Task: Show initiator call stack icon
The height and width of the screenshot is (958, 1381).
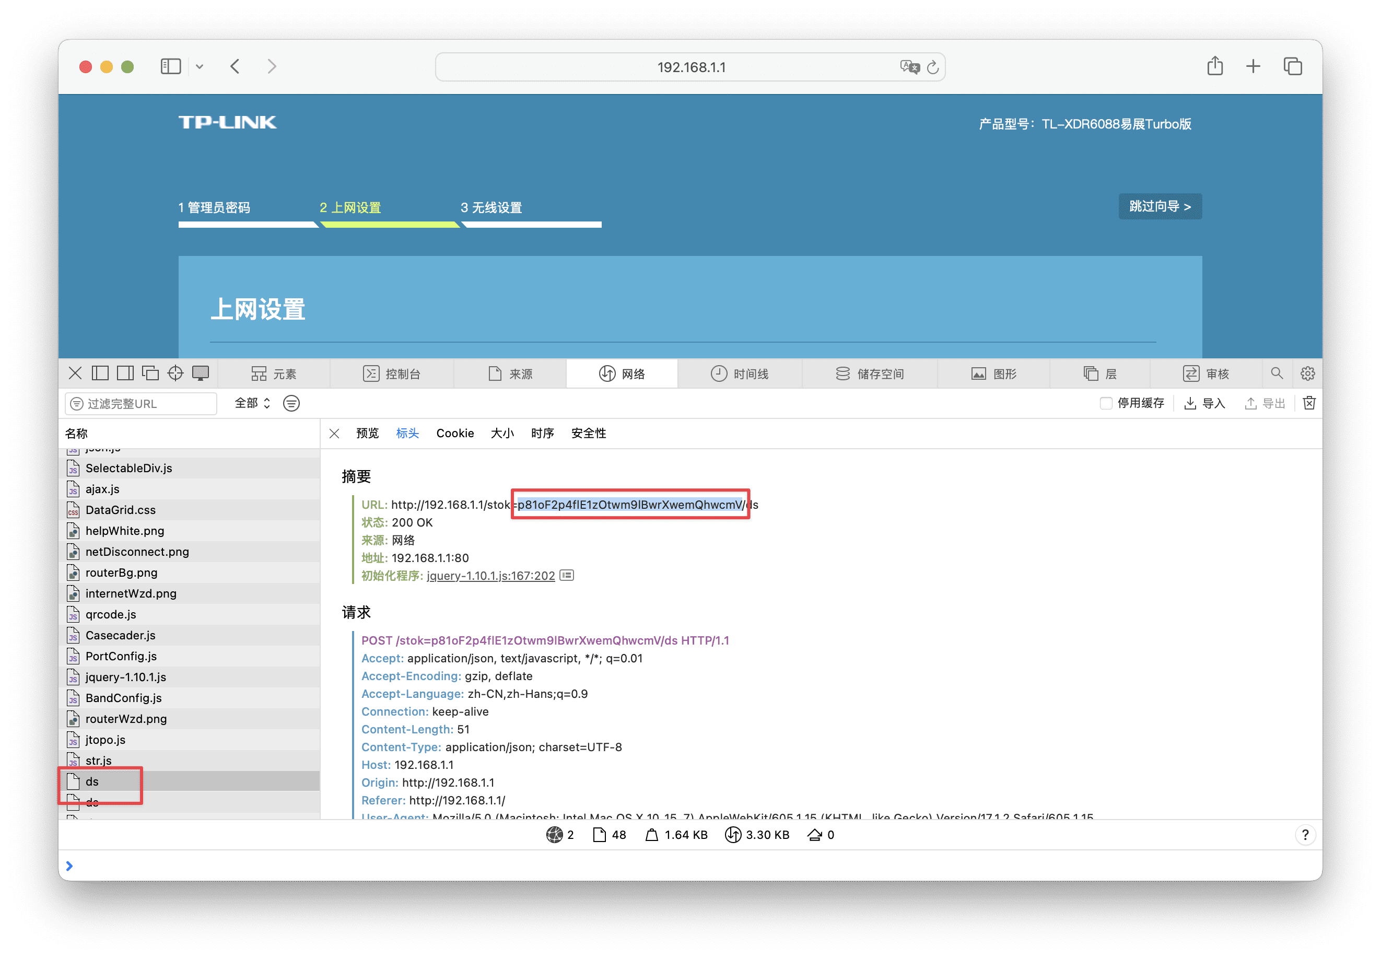Action: (x=567, y=575)
